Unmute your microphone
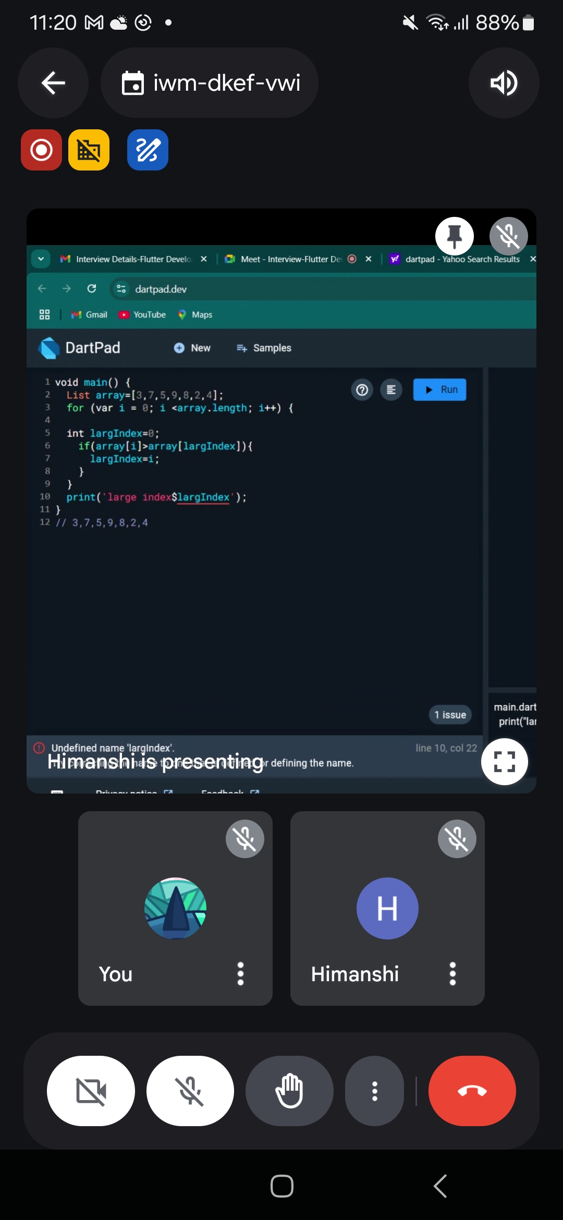This screenshot has height=1220, width=563. click(x=190, y=1091)
